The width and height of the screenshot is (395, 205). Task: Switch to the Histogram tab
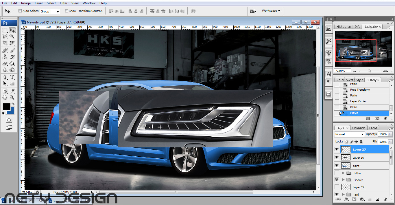[344, 27]
